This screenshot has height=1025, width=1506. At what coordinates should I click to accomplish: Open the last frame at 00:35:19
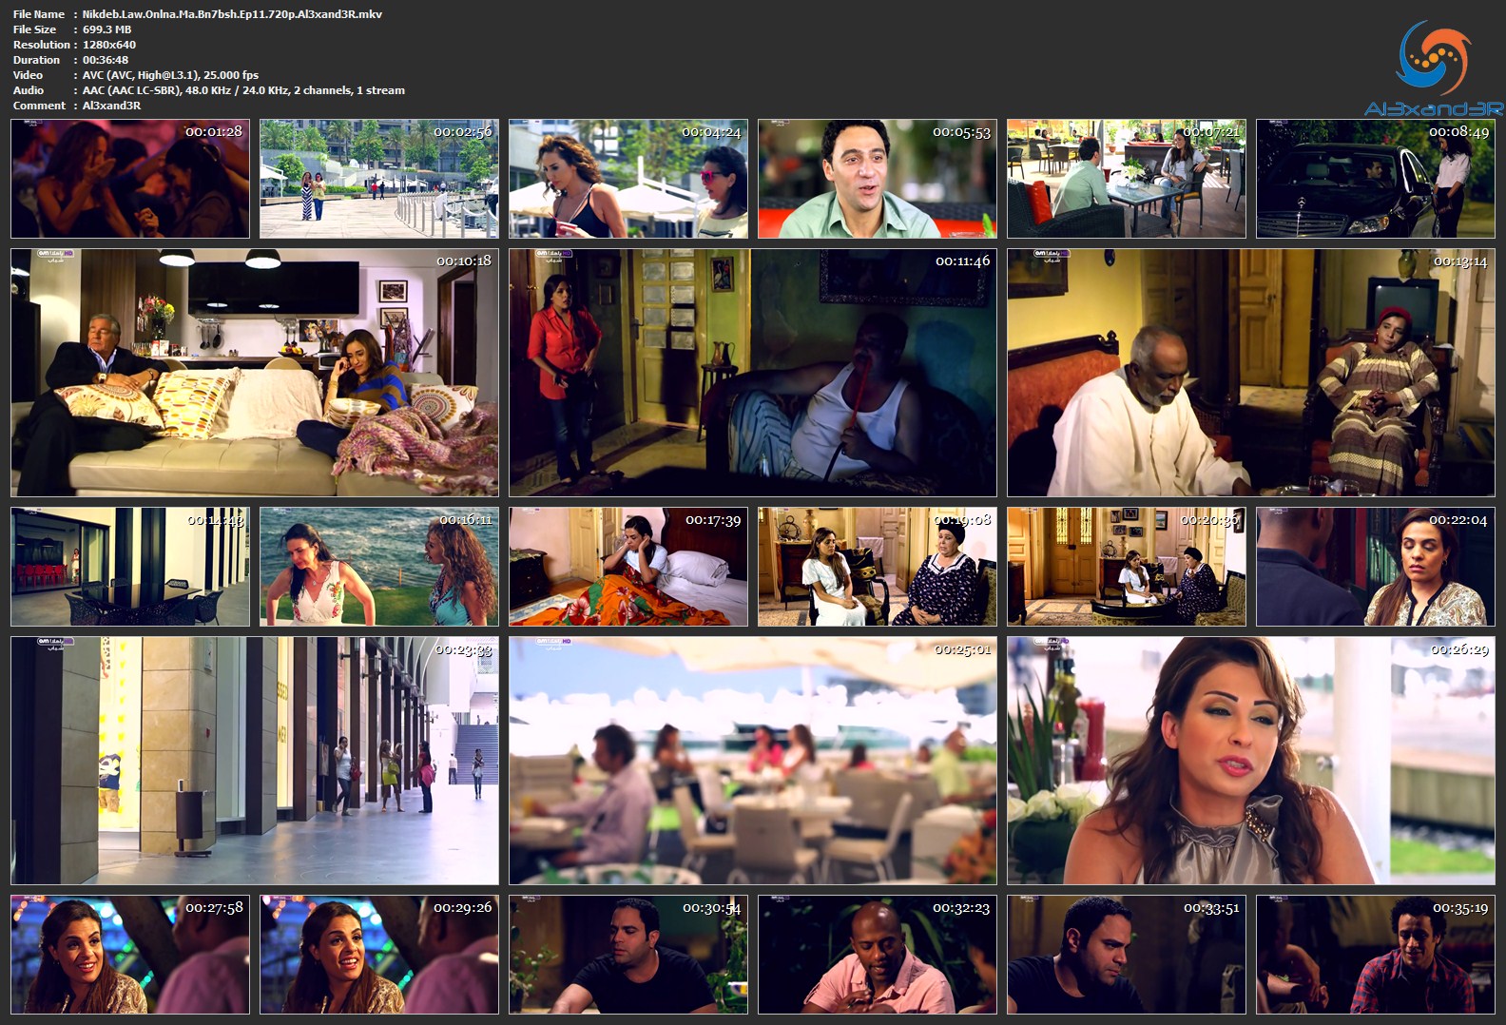click(x=1375, y=955)
